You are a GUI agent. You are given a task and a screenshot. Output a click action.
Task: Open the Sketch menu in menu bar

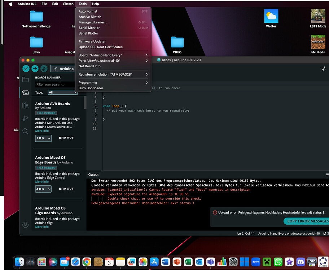click(68, 4)
